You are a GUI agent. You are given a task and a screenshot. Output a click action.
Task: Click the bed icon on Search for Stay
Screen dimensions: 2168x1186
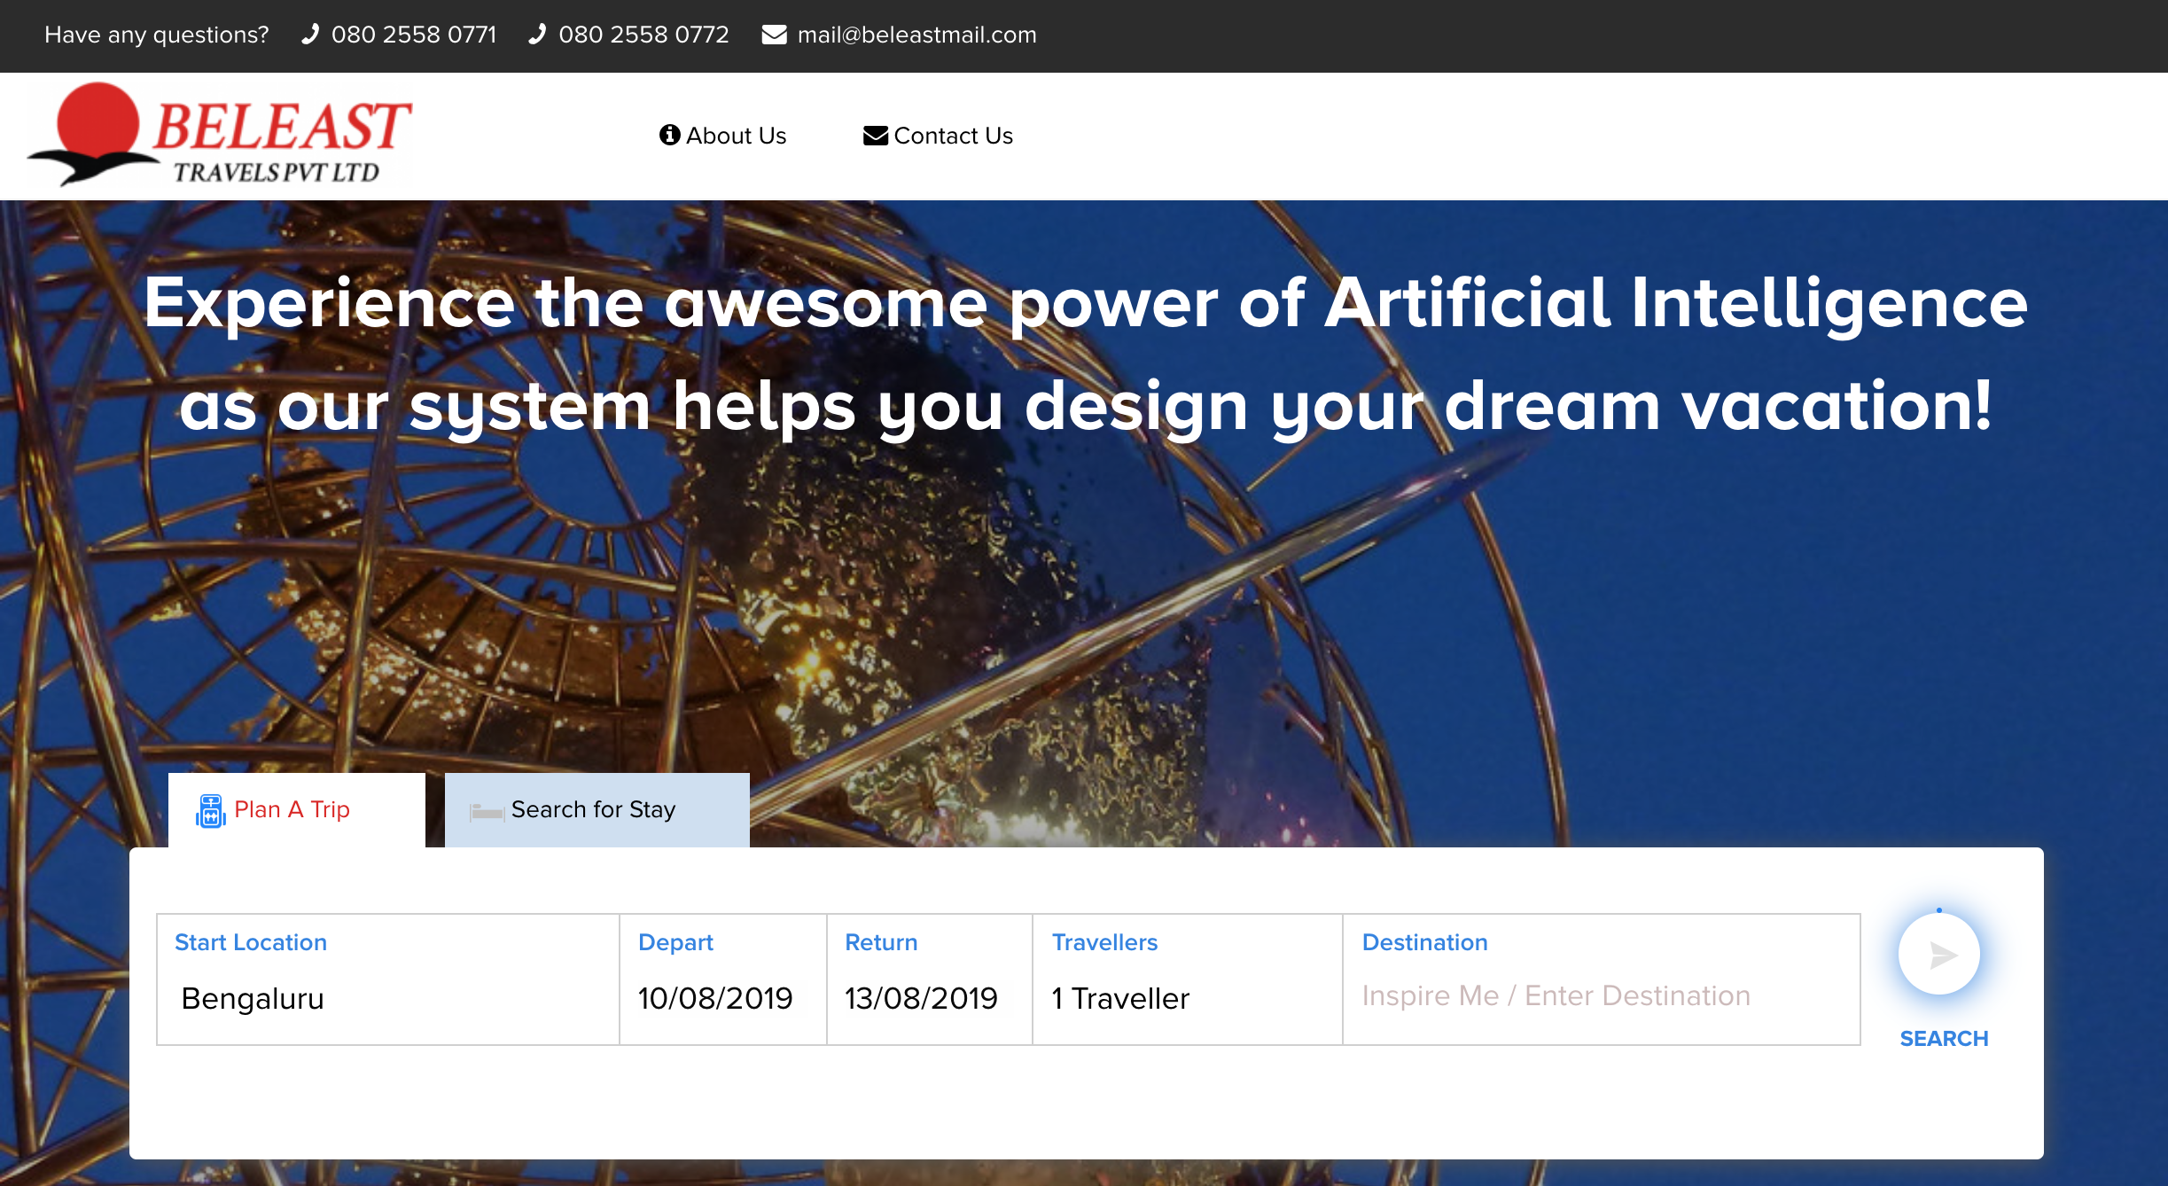pyautogui.click(x=487, y=811)
